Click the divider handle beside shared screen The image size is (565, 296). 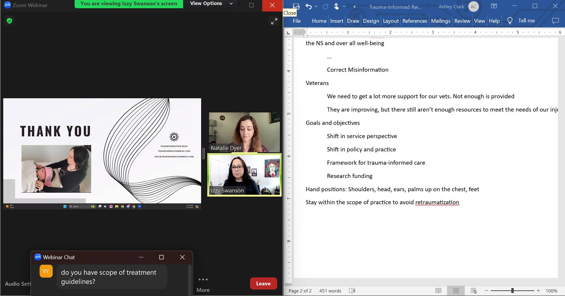pos(204,153)
